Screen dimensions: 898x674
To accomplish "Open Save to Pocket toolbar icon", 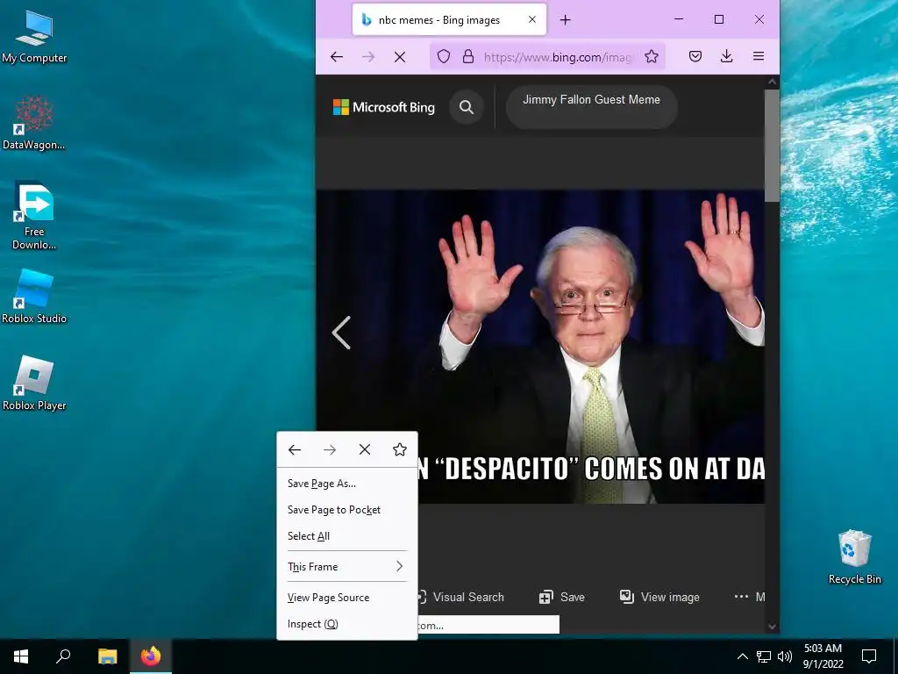I will point(695,56).
